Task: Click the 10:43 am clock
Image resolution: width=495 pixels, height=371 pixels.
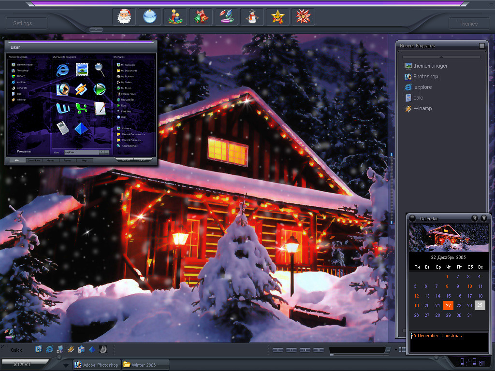Action: tap(471, 362)
